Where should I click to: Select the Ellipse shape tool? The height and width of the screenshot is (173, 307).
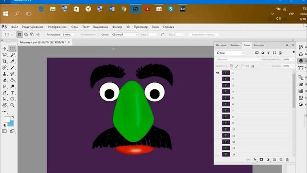[x=12, y=99]
